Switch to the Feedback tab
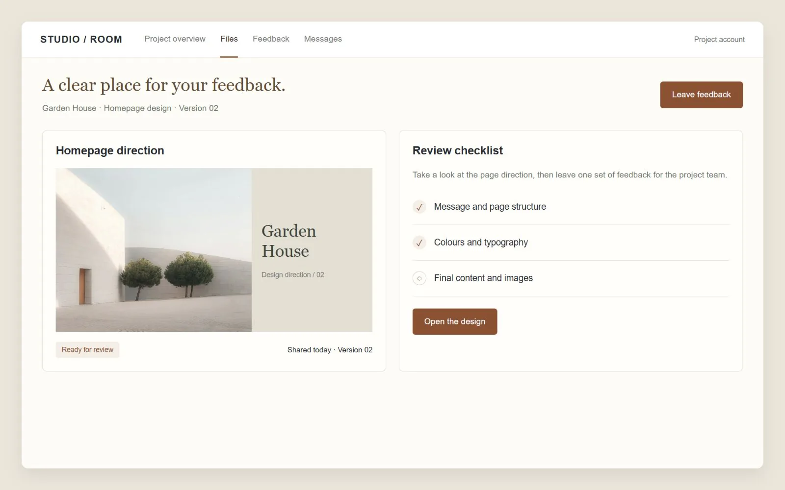This screenshot has height=490, width=785. pos(271,39)
